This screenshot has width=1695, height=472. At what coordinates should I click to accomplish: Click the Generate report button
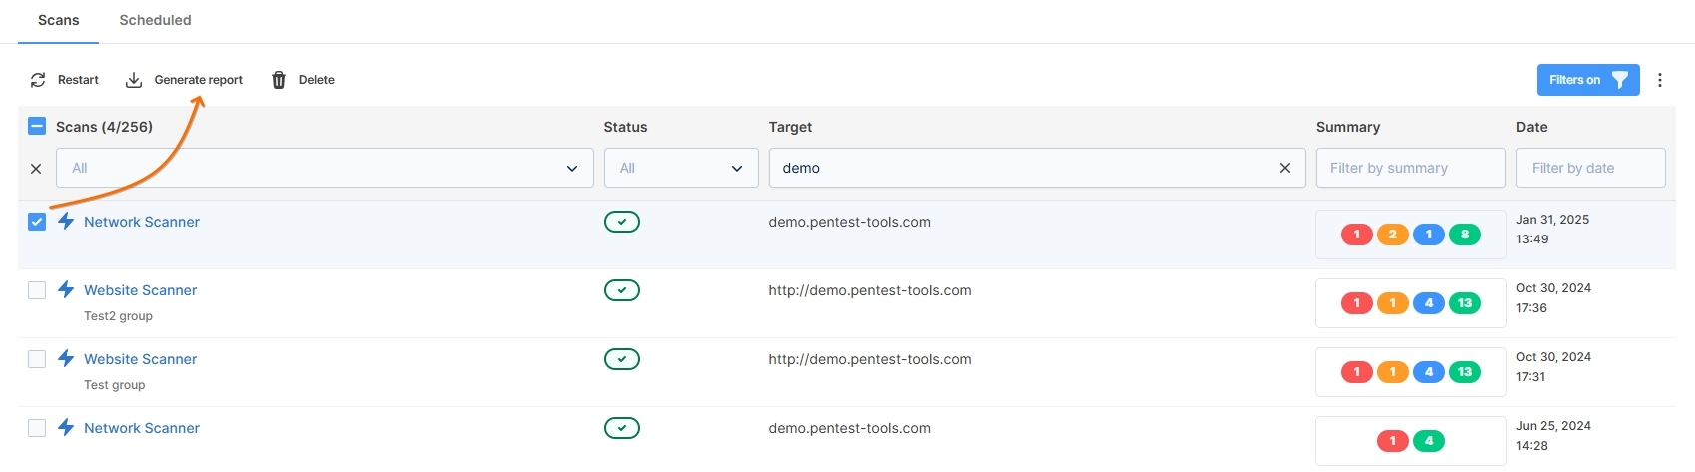[184, 80]
